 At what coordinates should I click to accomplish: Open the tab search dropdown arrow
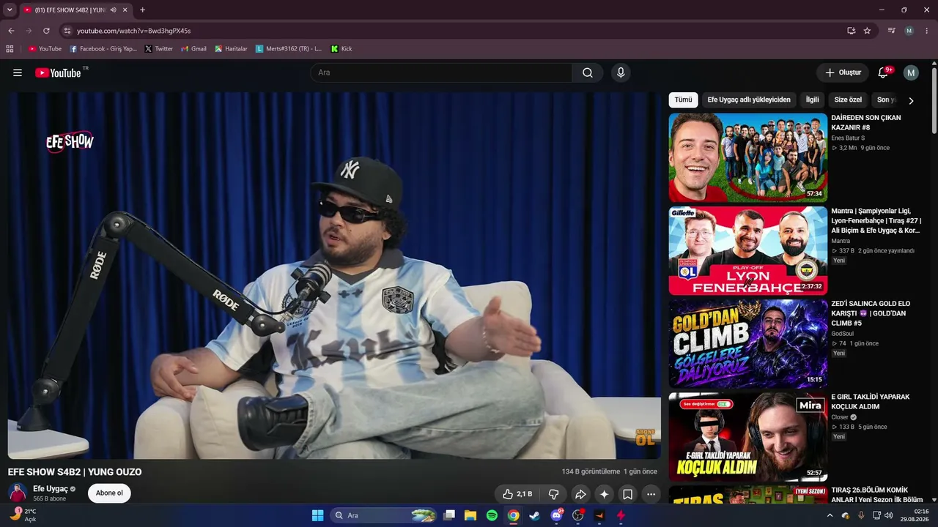10,10
